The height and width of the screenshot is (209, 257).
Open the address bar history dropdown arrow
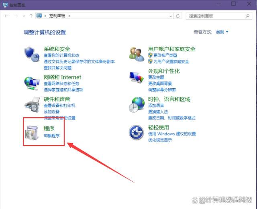coord(170,16)
